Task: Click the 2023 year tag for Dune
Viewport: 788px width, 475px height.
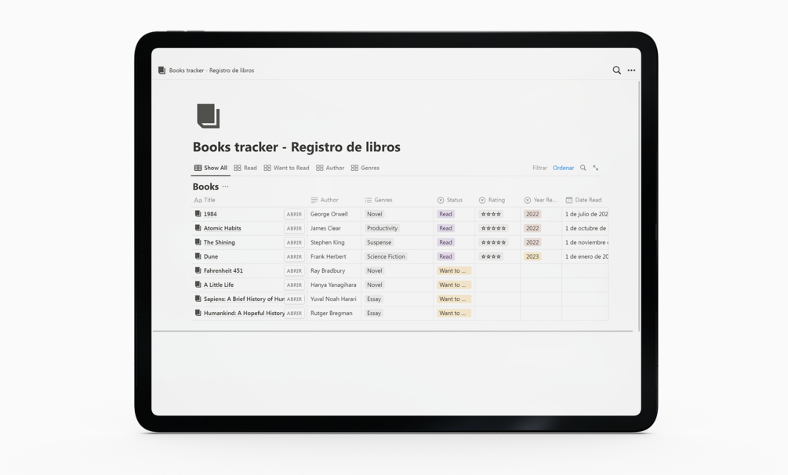Action: coord(532,256)
